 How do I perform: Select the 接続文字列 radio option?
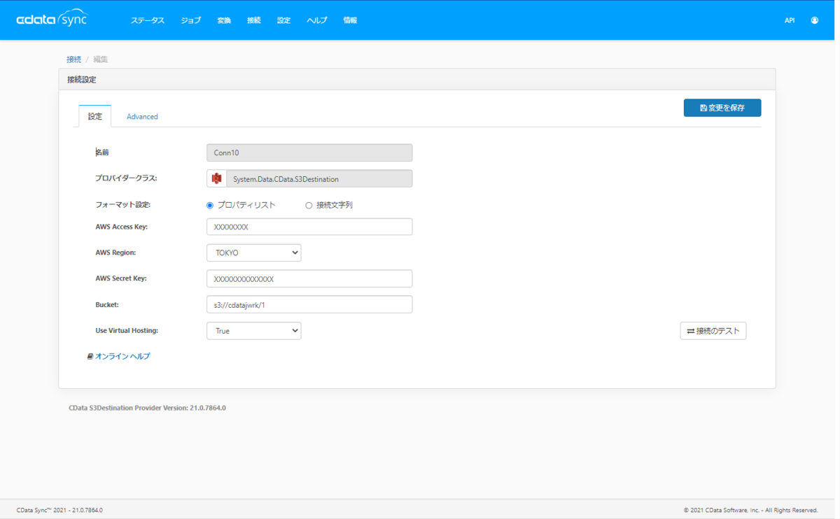click(309, 206)
